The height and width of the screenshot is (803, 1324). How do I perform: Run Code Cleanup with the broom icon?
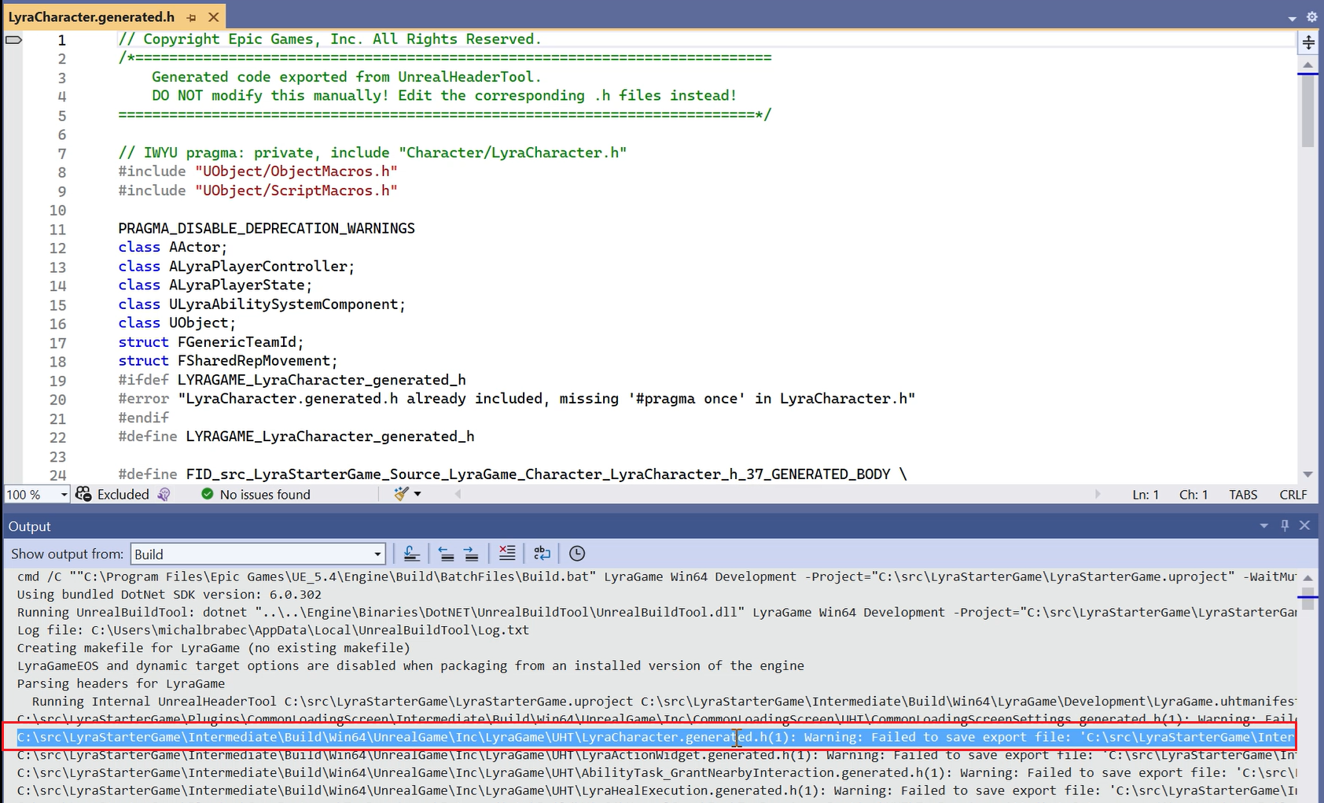(x=399, y=494)
